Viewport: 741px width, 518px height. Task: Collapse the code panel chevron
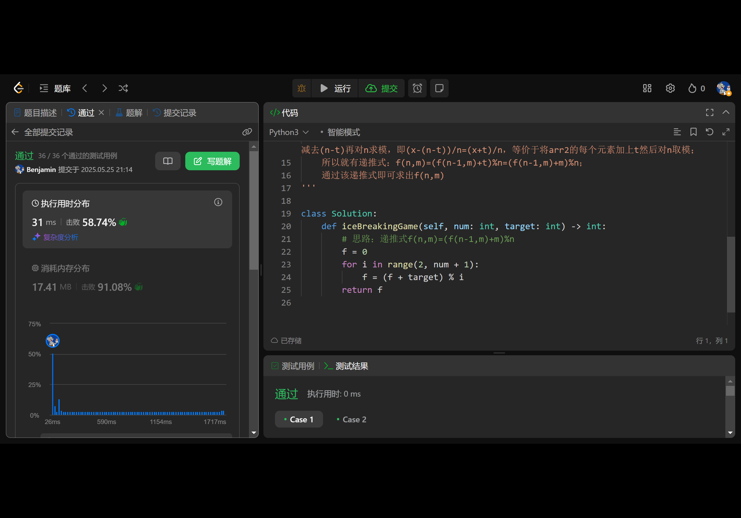pos(726,112)
